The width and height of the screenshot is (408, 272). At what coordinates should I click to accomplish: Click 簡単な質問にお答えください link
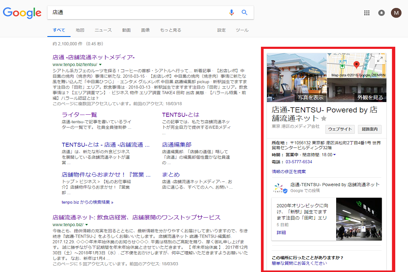(x=299, y=263)
